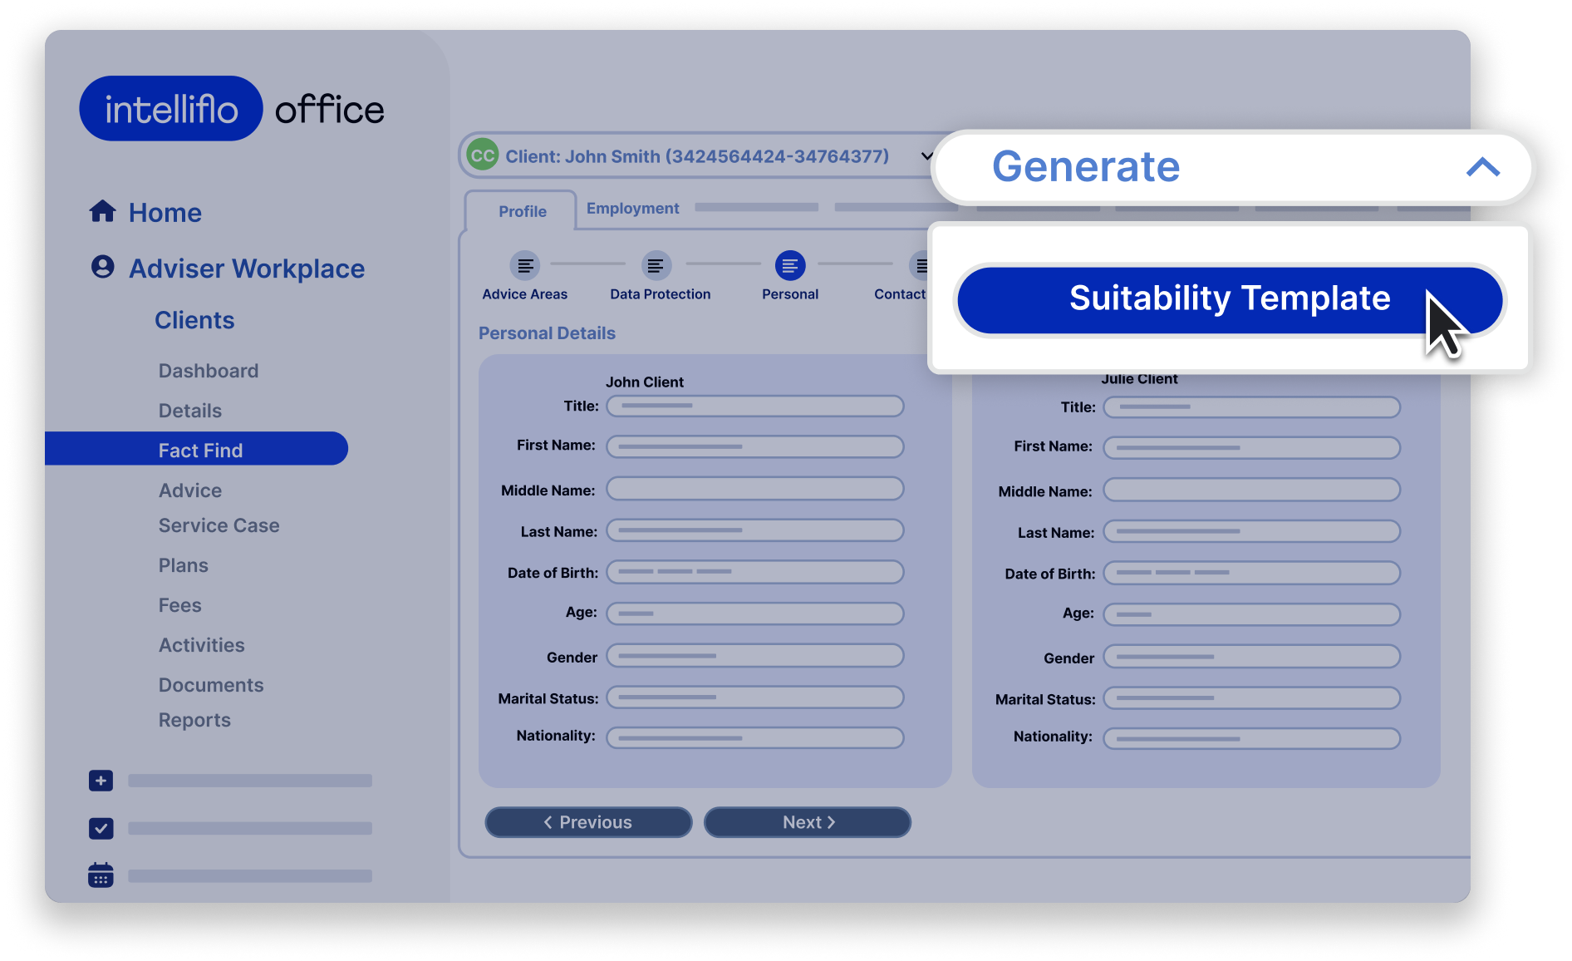Click the checkmark task icon in sidebar
Image resolution: width=1572 pixels, height=961 pixels.
pyautogui.click(x=101, y=828)
